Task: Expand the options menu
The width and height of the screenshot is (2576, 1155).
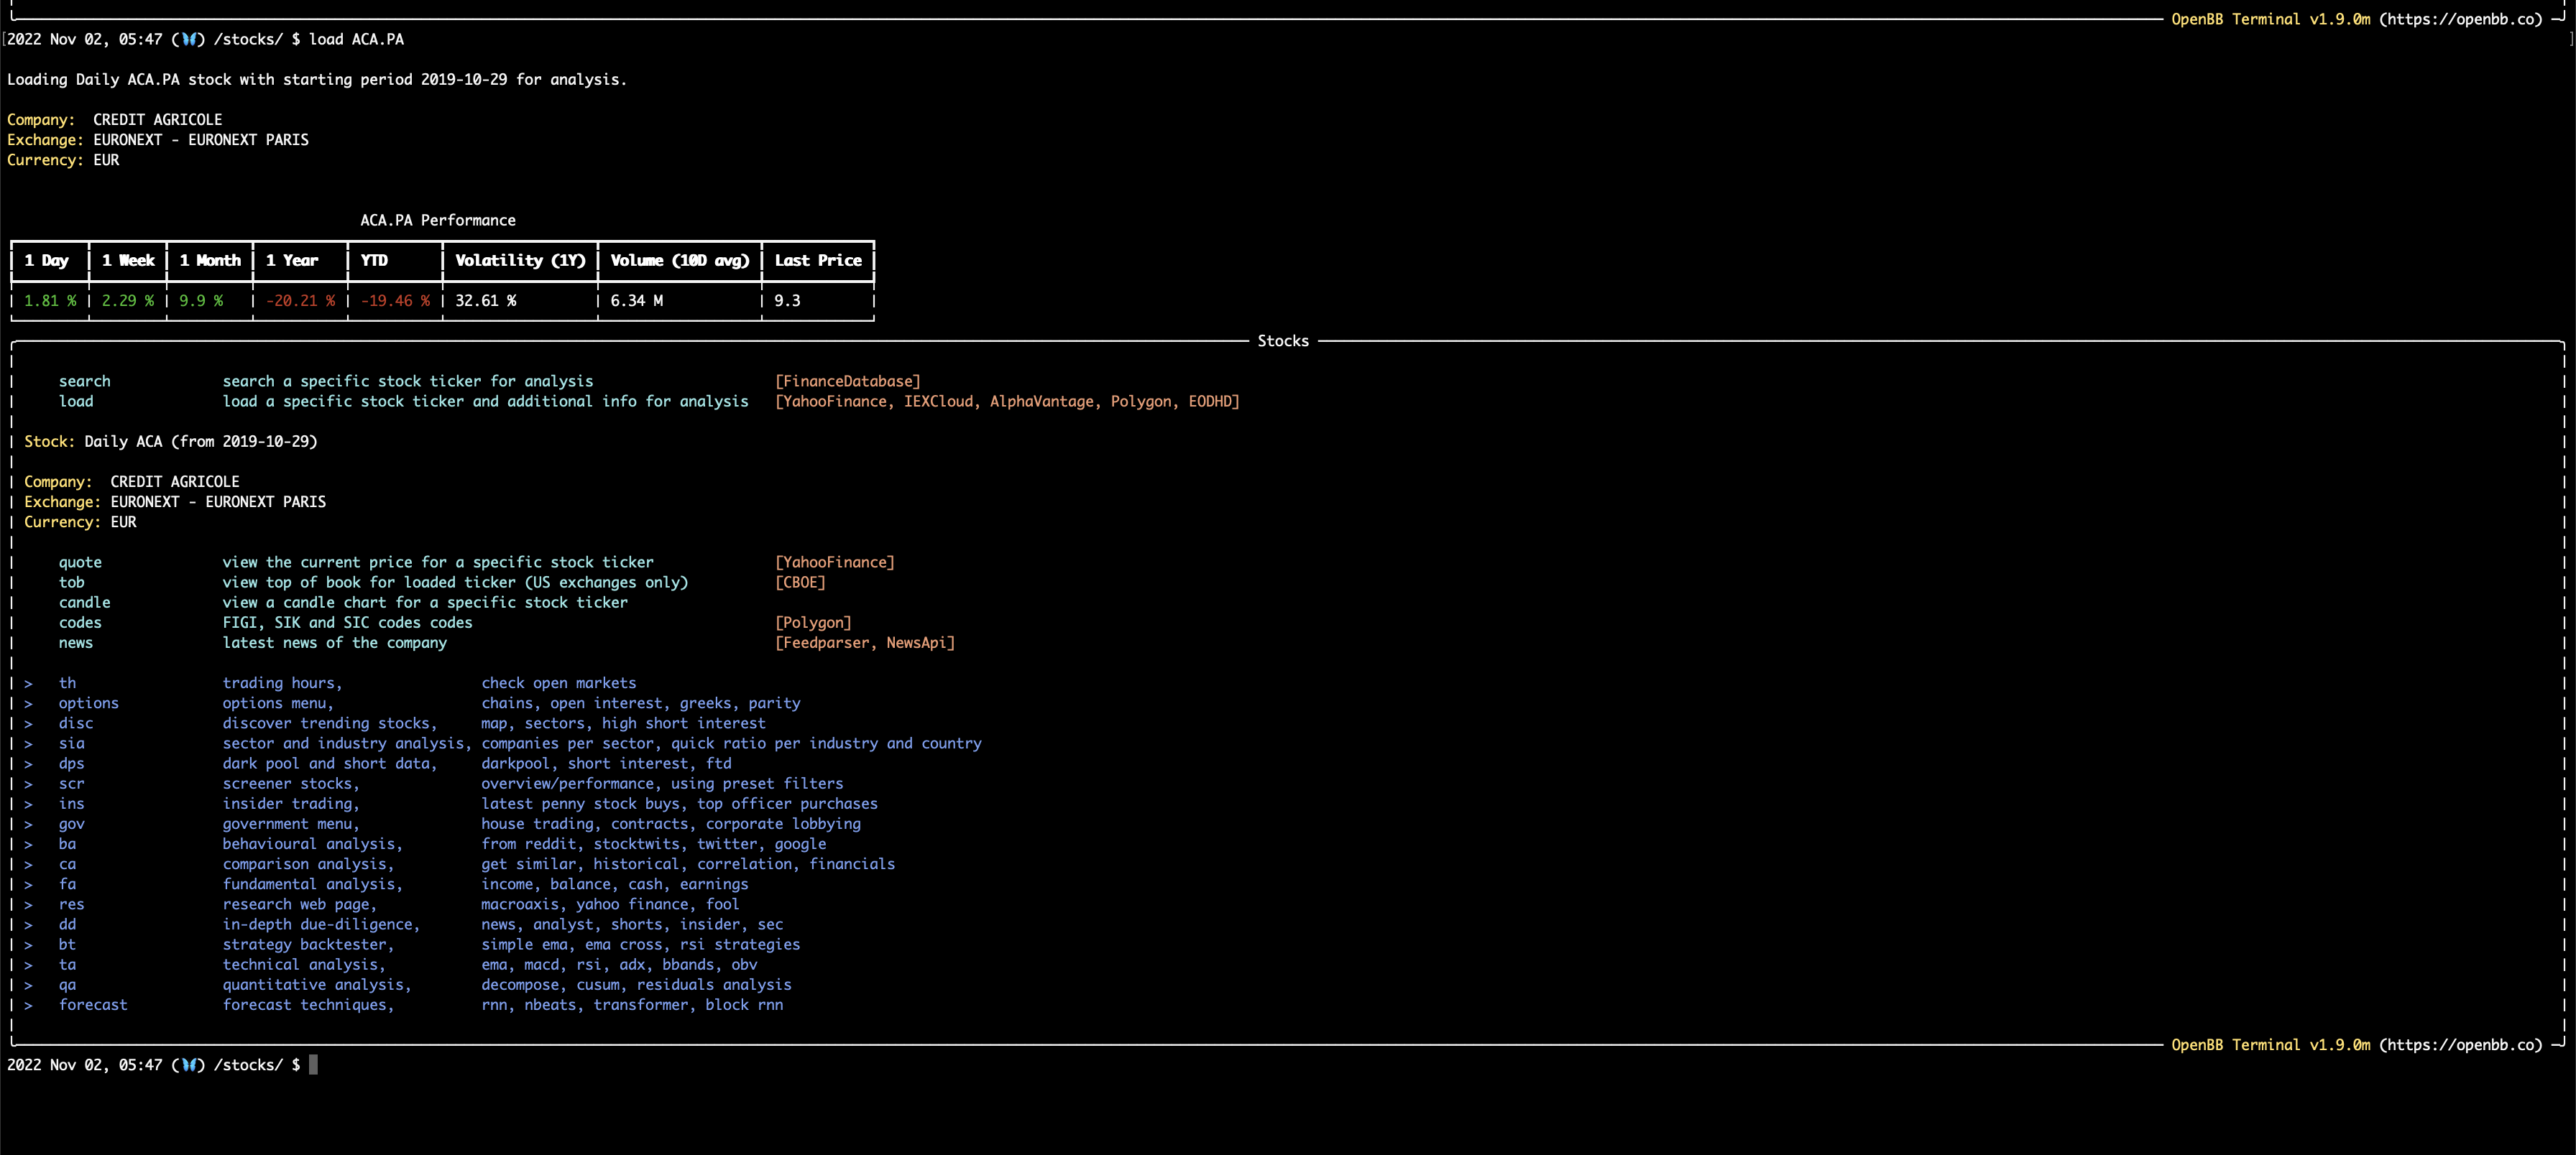Action: tap(88, 702)
